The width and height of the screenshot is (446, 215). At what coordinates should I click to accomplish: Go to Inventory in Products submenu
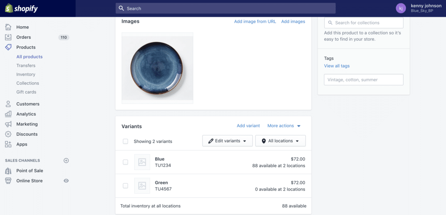click(x=26, y=74)
